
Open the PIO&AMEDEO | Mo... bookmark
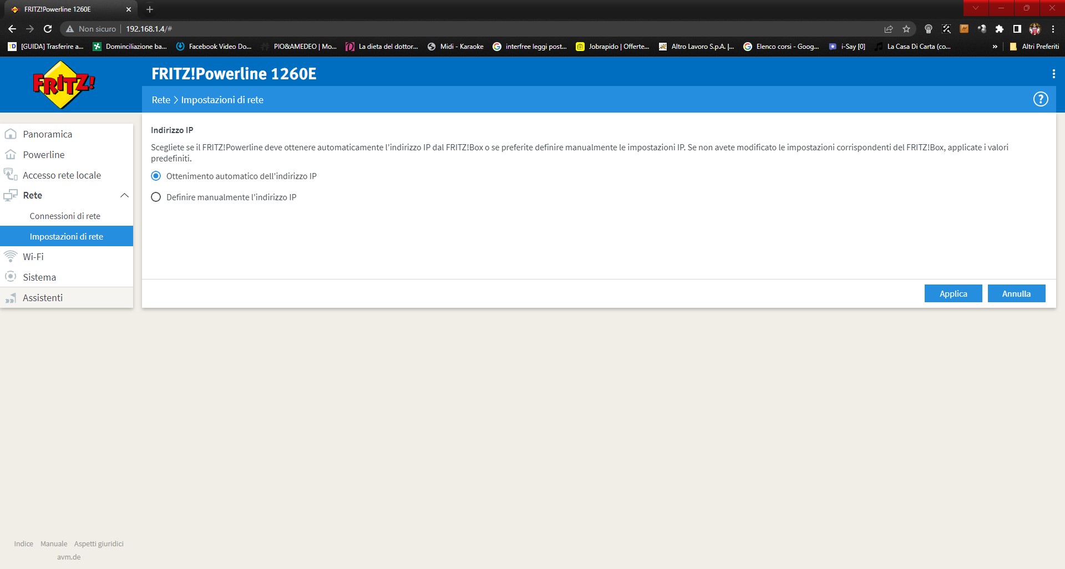pos(300,47)
